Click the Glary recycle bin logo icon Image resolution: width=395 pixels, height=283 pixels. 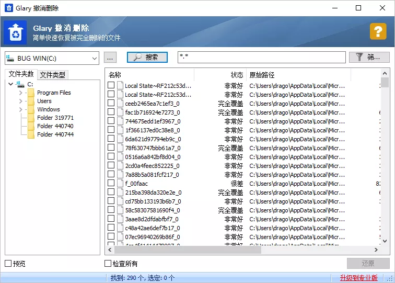[x=15, y=32]
